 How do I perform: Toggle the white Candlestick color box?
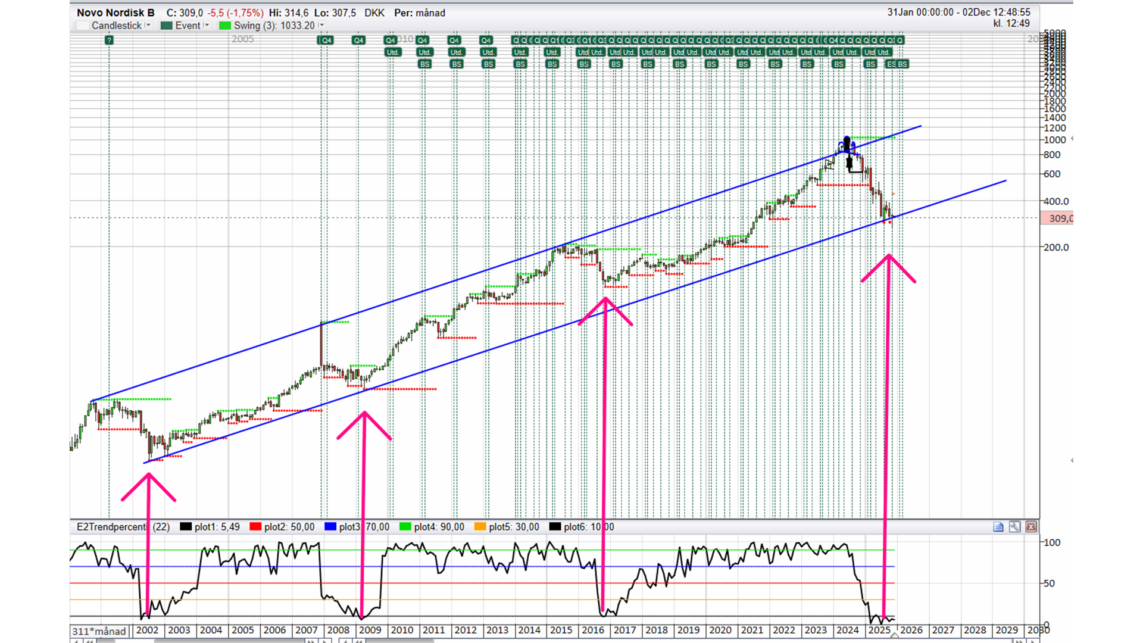(83, 26)
